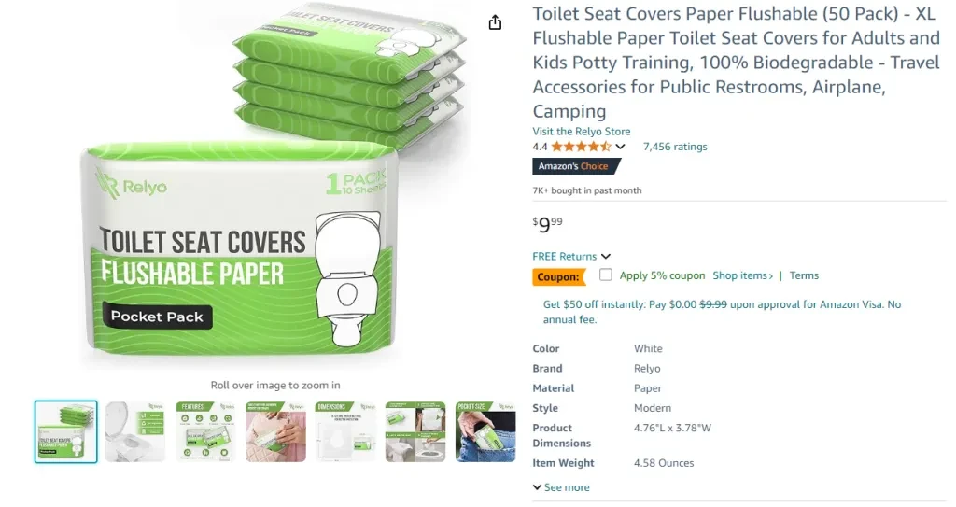
Task: Click the share icon above product image
Action: point(495,22)
